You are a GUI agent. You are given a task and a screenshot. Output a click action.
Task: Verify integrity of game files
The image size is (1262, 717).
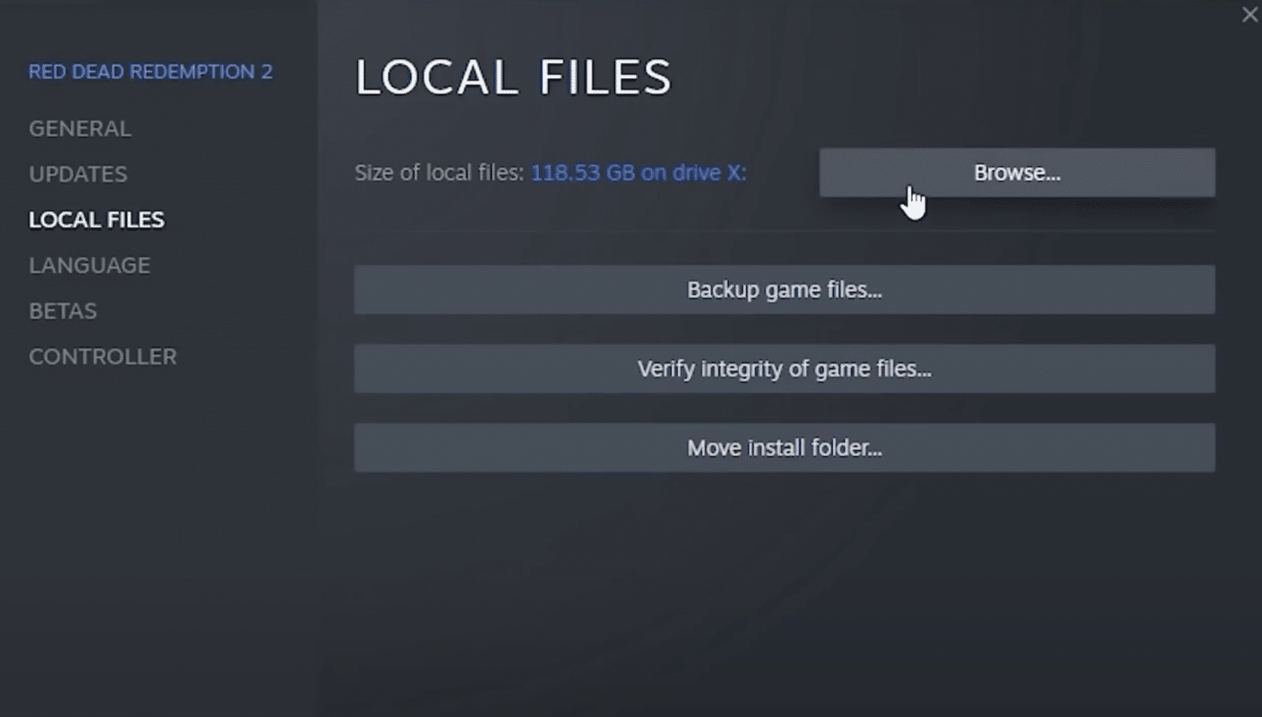(x=784, y=369)
